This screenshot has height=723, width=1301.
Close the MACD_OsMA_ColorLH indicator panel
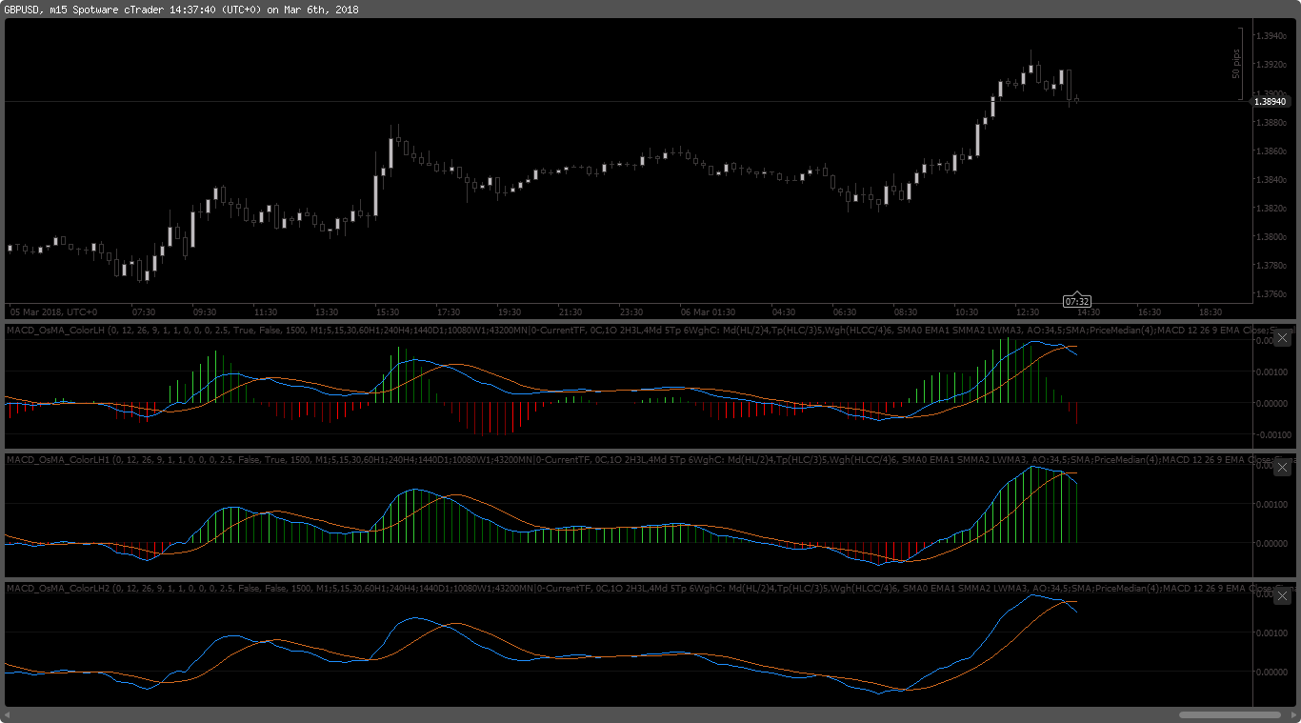point(1282,337)
